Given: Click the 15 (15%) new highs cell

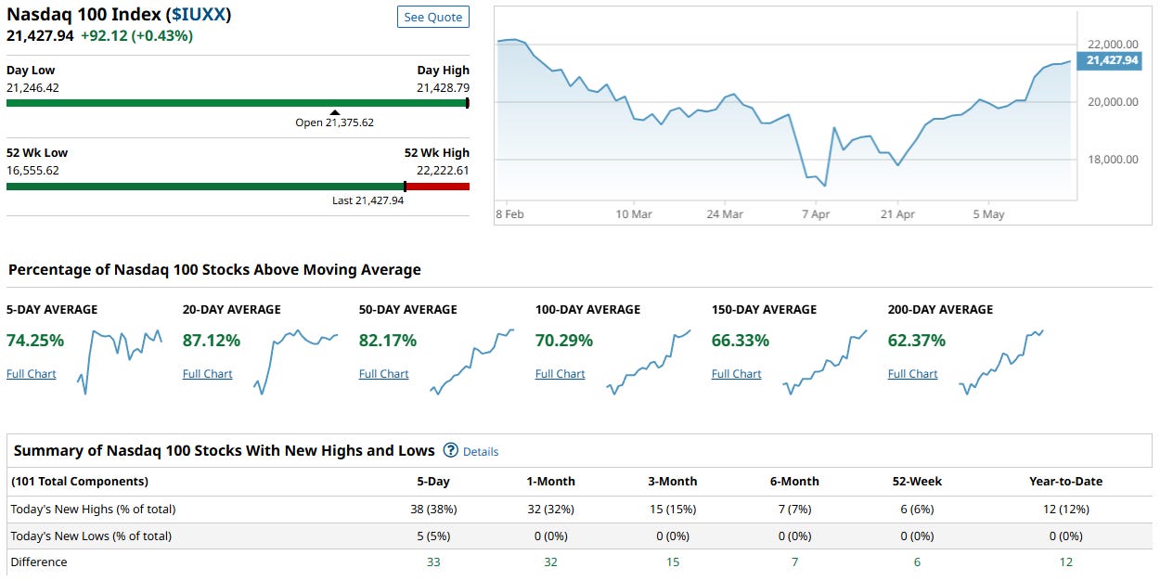Looking at the screenshot, I should 673,509.
